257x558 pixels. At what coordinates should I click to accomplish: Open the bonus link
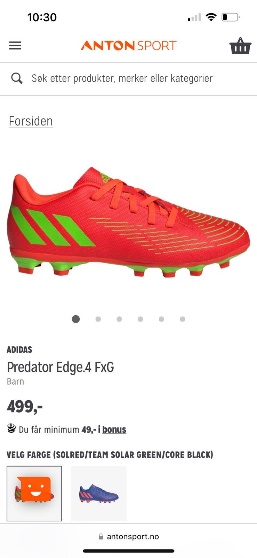114,429
